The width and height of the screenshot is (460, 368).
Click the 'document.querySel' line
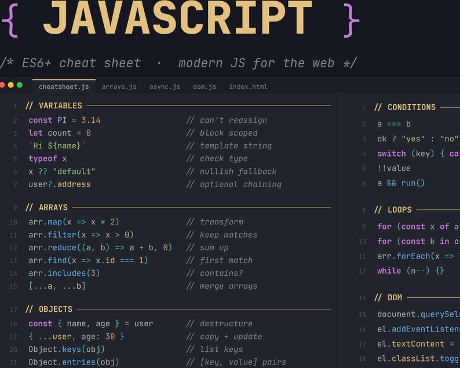click(x=419, y=315)
